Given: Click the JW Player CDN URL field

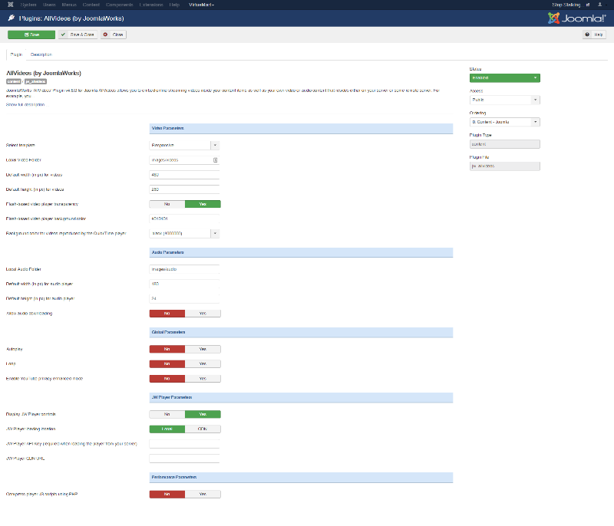Looking at the screenshot, I should coord(184,459).
